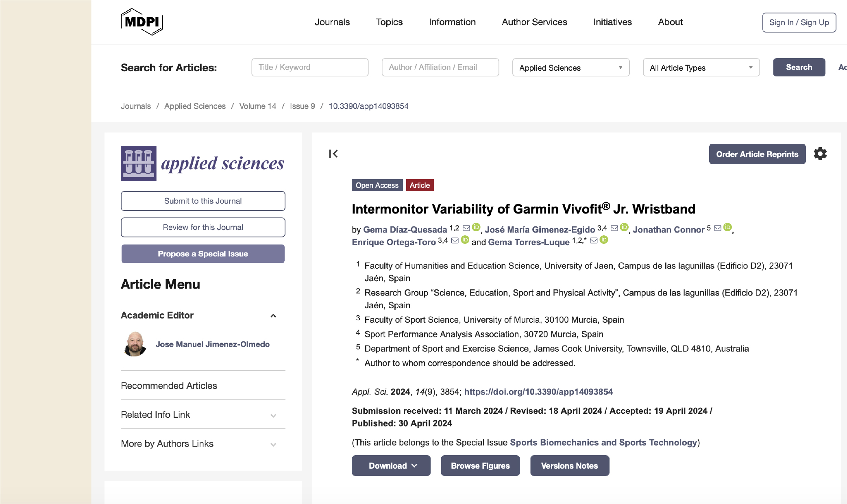Focus the Author / Affiliation / Email field

440,67
